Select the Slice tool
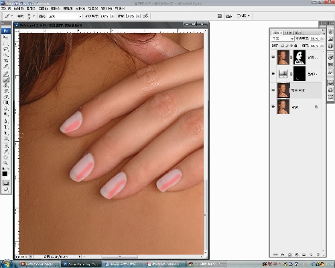This screenshot has height=268, width=335. (5, 66)
